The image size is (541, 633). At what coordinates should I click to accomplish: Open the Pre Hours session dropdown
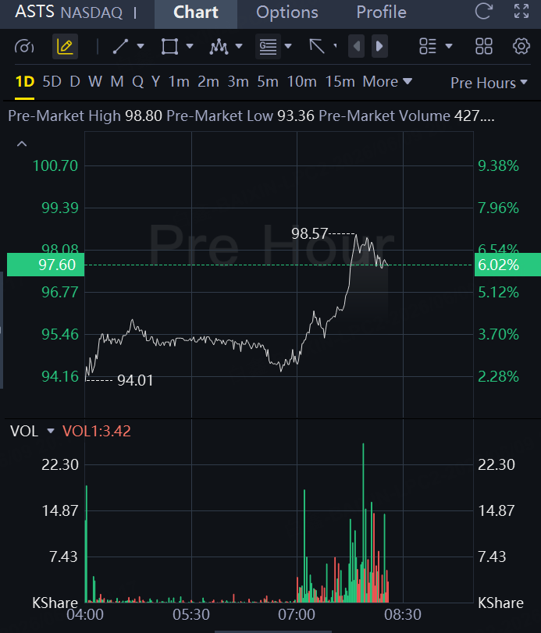tap(489, 83)
